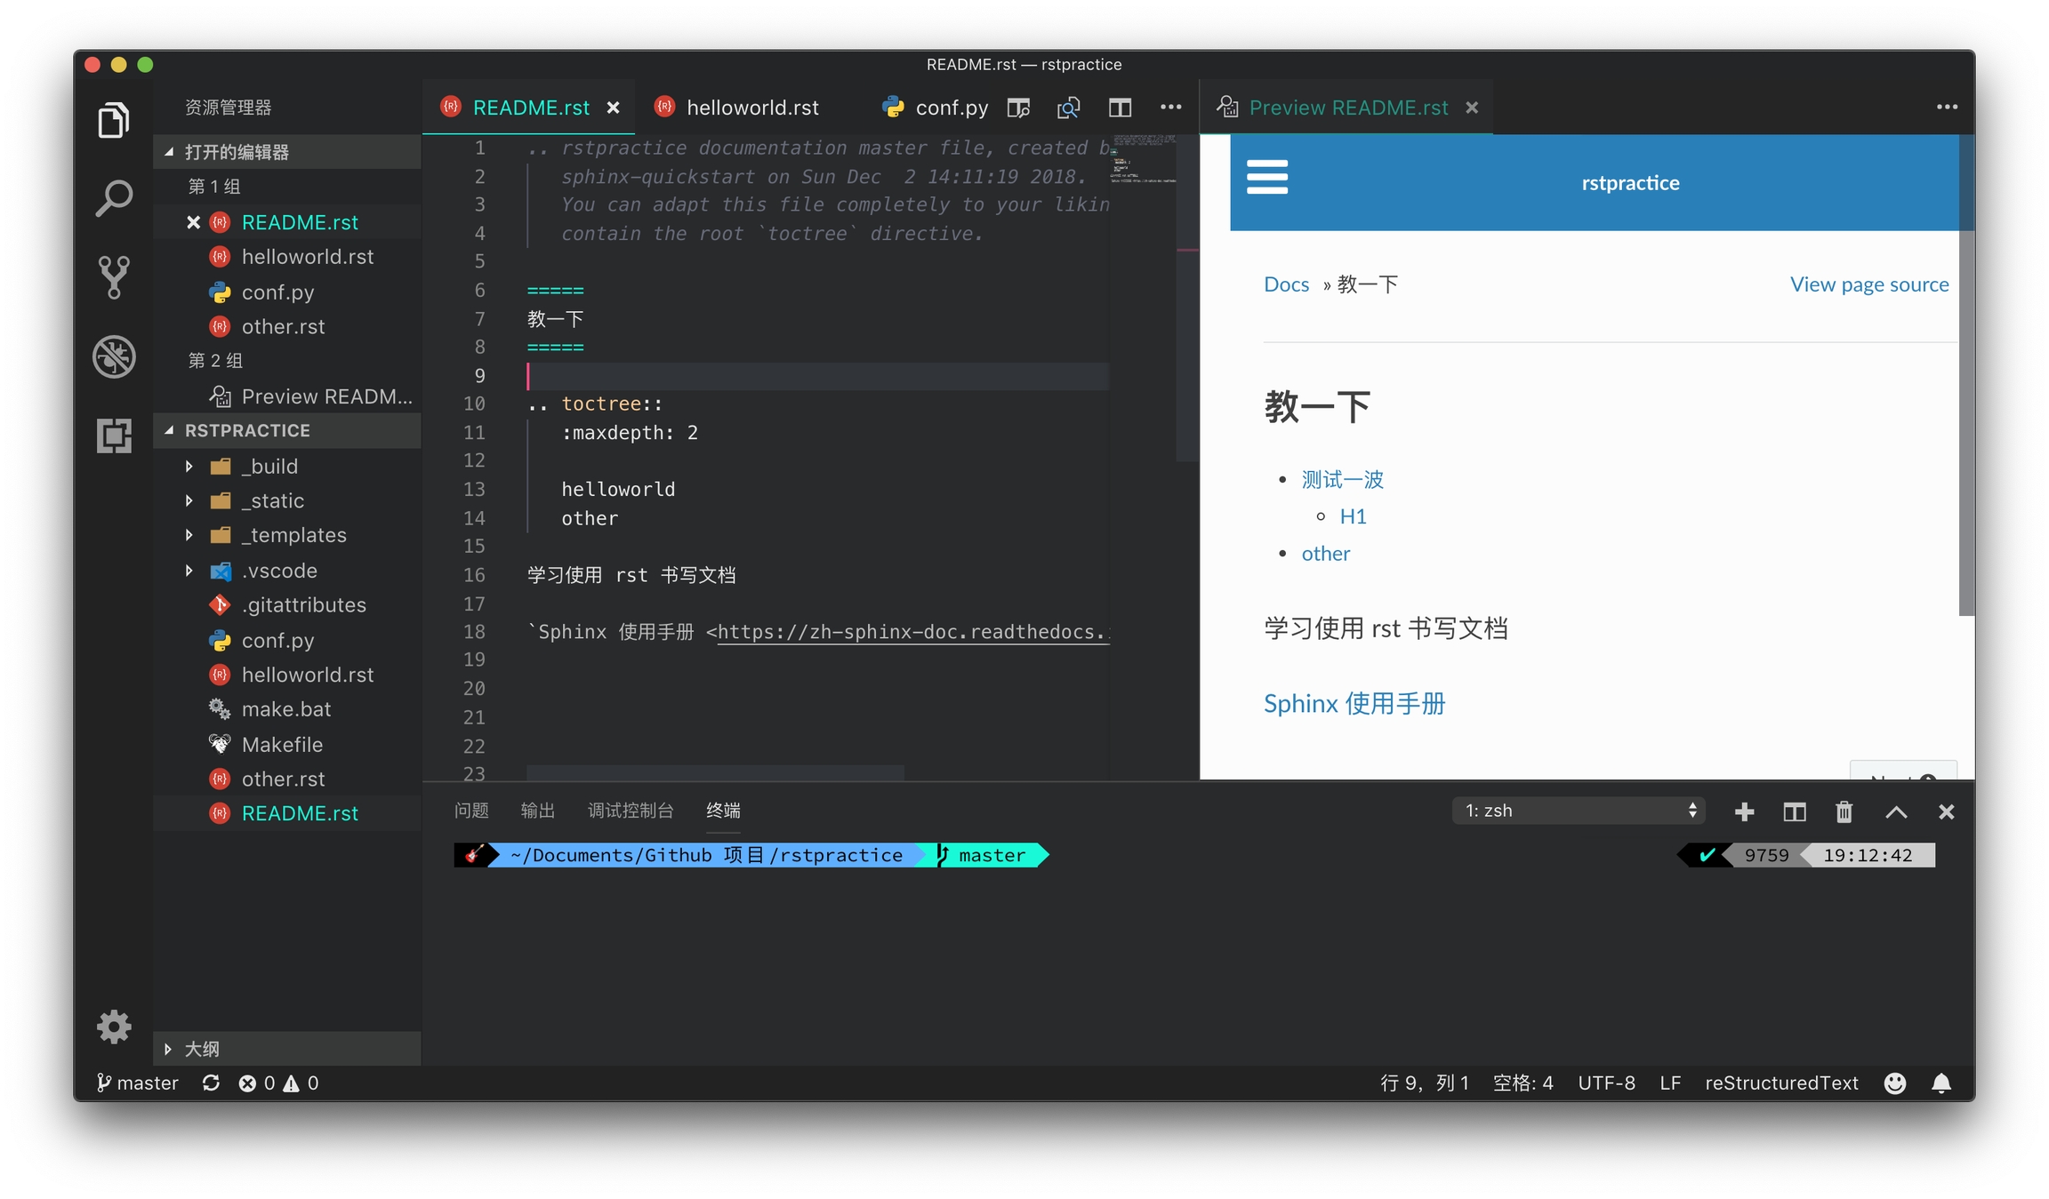
Task: Open the Source Control view
Action: (x=114, y=276)
